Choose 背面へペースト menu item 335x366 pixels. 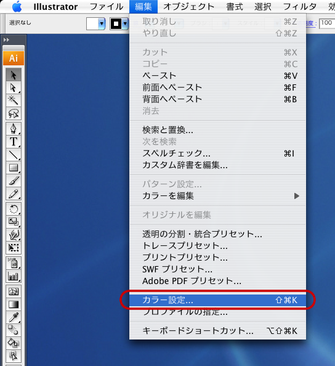(x=217, y=99)
